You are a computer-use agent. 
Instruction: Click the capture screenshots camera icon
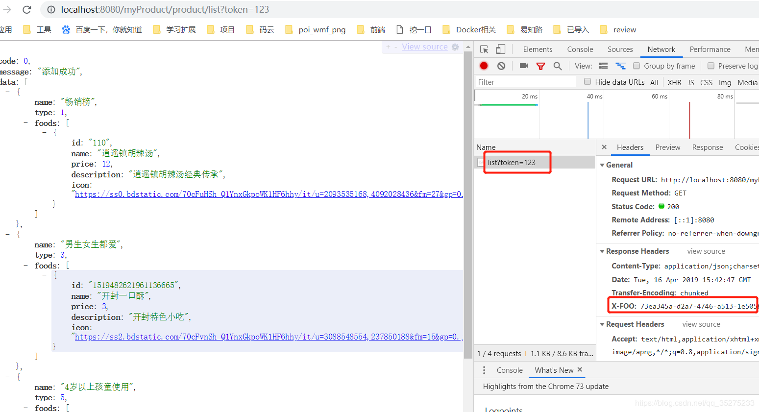(524, 66)
